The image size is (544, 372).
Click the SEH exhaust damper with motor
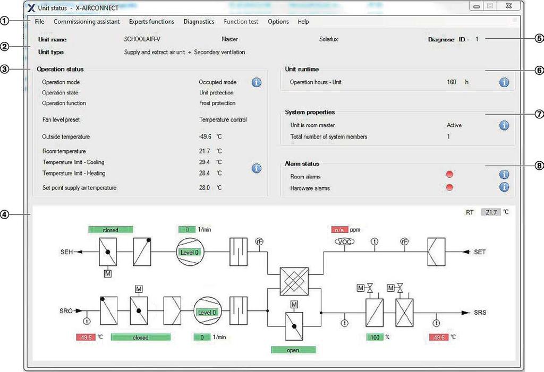tap(108, 252)
